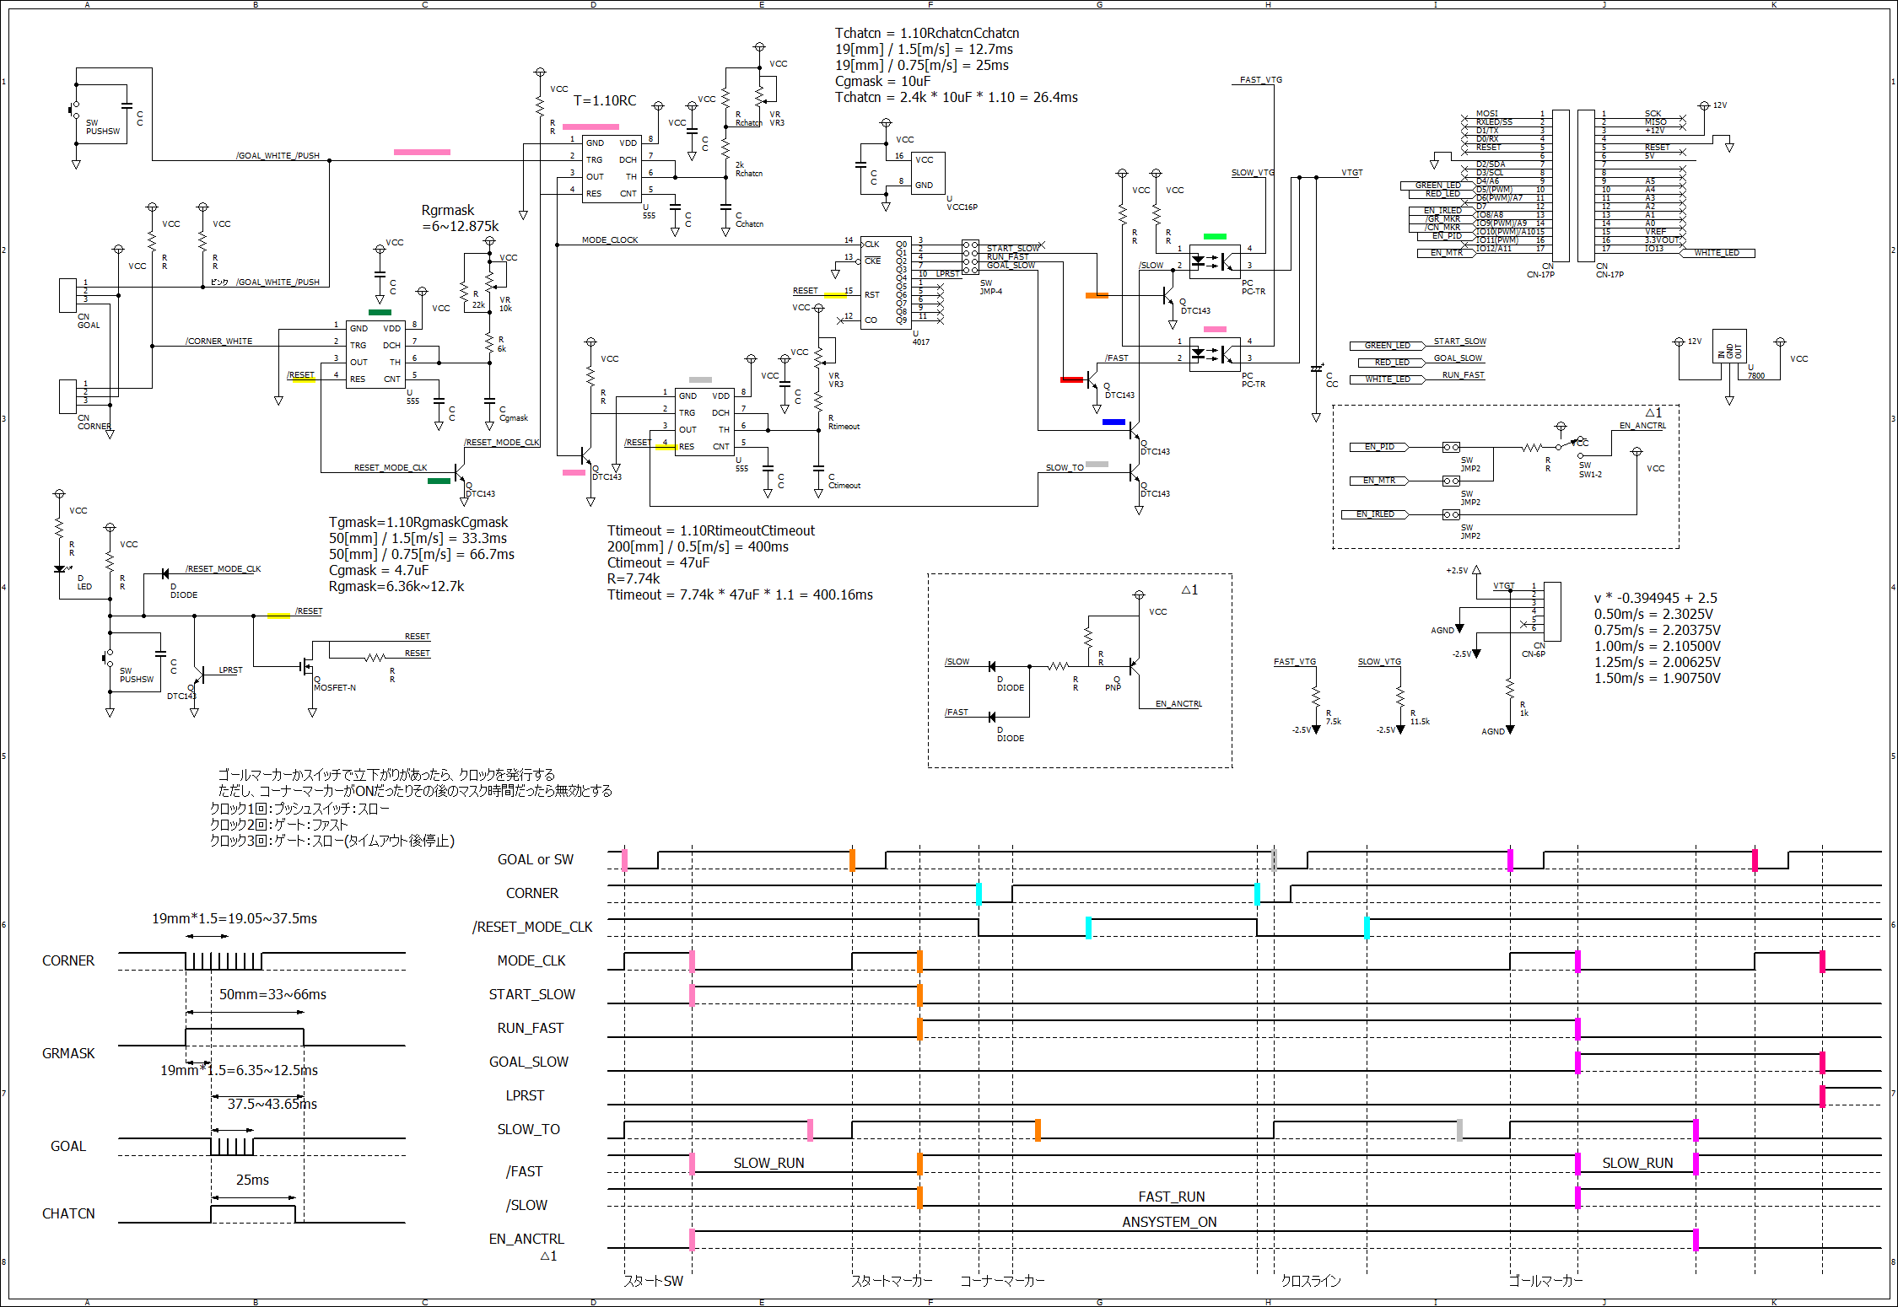The width and height of the screenshot is (1898, 1307).
Task: Click the green marker above upper PC-TR
Action: pos(1215,236)
